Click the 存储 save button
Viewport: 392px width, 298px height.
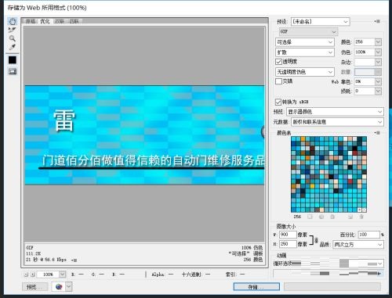pyautogui.click(x=256, y=287)
